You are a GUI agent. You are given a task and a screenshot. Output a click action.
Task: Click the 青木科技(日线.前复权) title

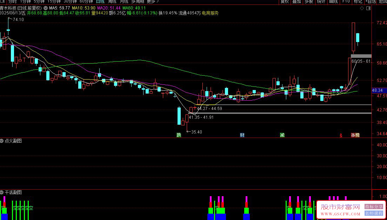click(x=21, y=8)
